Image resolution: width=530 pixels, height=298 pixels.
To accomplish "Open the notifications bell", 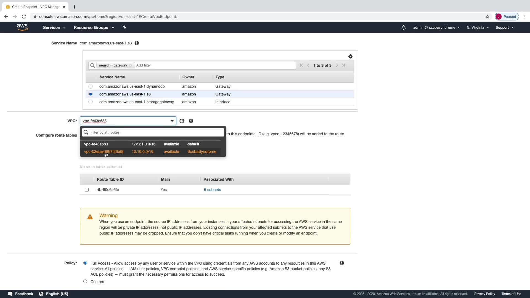I will pos(403,28).
